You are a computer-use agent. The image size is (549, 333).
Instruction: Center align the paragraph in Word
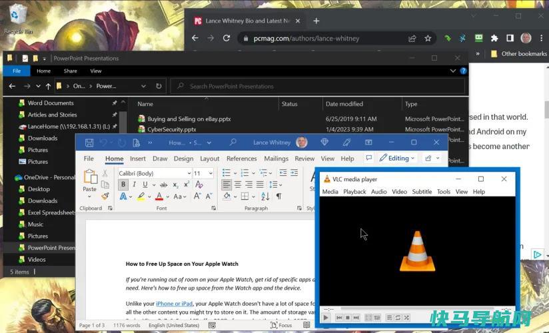tap(238, 184)
